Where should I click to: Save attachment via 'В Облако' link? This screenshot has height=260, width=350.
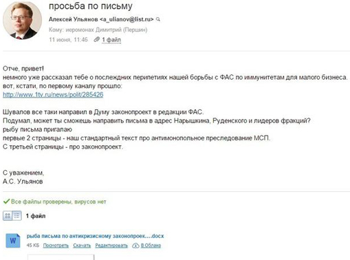(x=151, y=246)
